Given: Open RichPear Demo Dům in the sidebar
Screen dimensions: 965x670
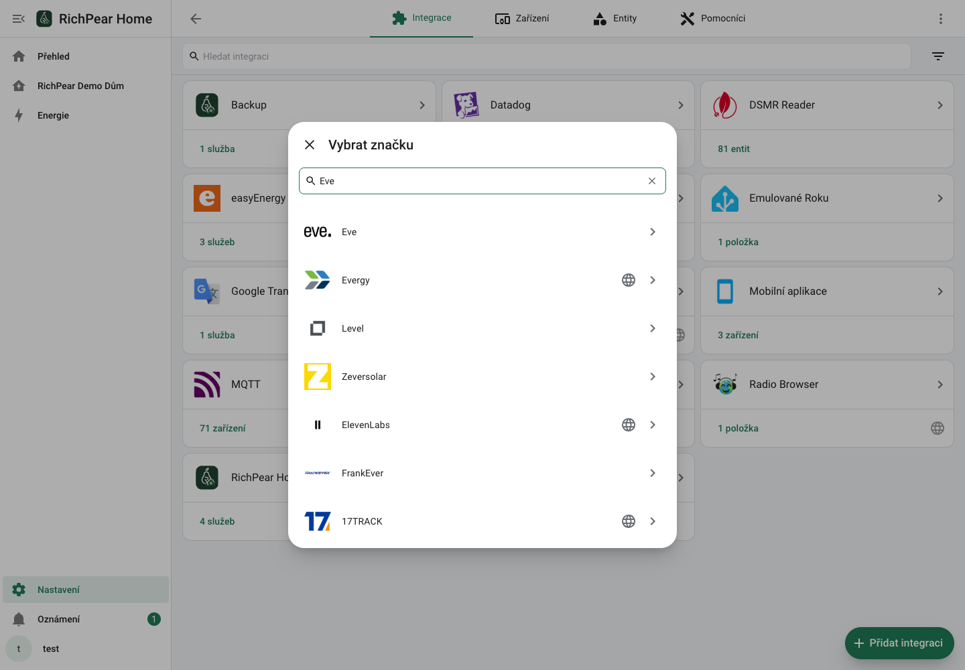Looking at the screenshot, I should click(x=86, y=86).
